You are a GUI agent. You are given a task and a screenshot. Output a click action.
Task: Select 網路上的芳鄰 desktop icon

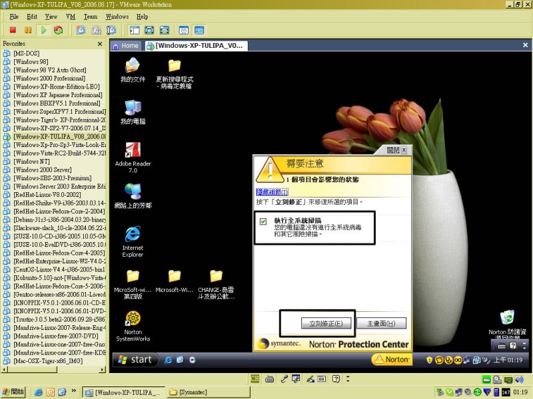[x=133, y=196]
